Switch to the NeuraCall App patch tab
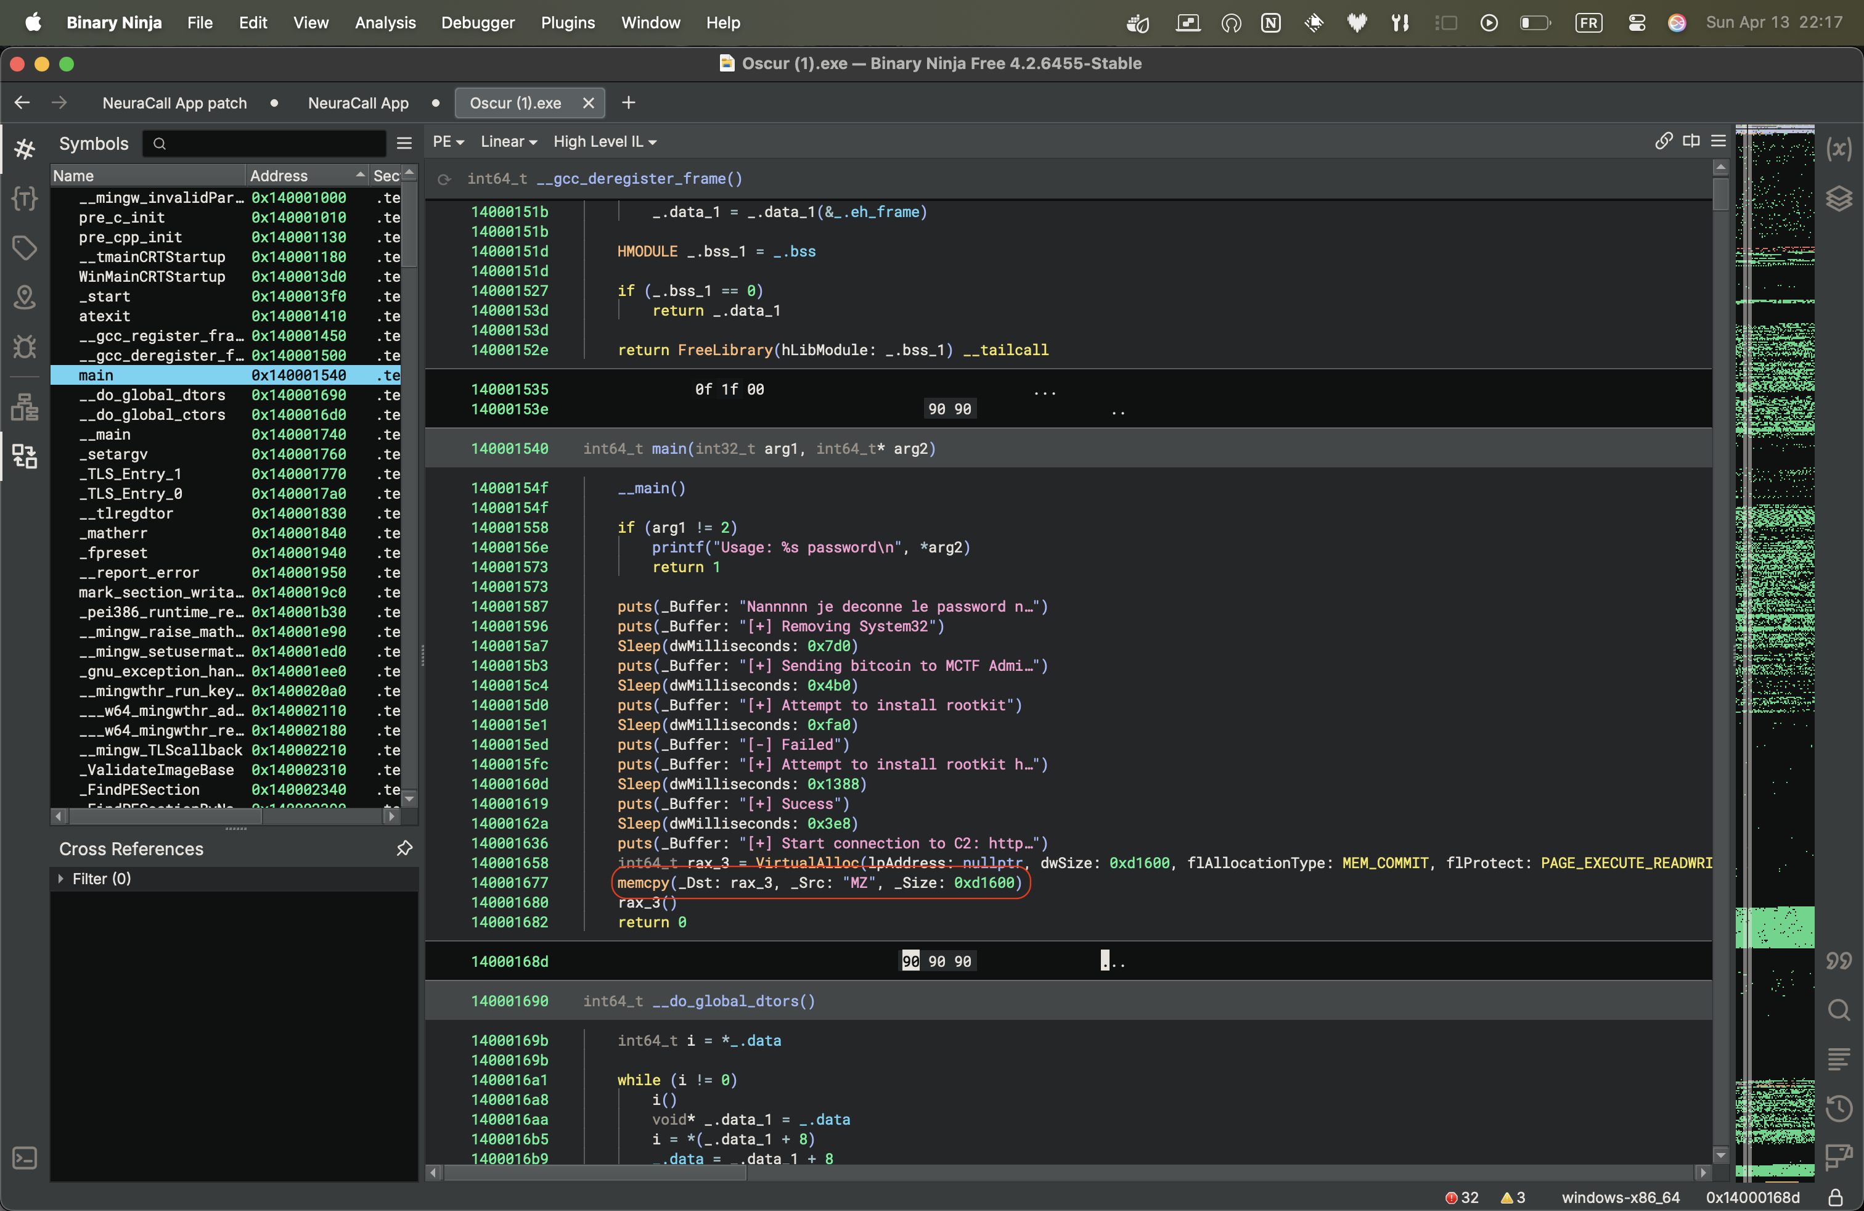The width and height of the screenshot is (1864, 1211). click(x=174, y=102)
